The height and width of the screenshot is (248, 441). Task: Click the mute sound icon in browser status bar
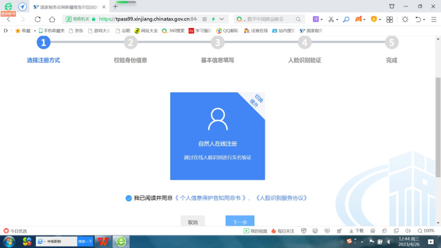tap(408, 231)
